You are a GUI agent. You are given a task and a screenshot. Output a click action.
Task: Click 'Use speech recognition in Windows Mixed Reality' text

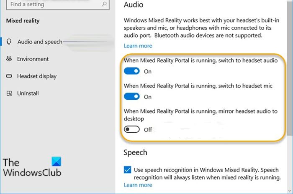pos(197,170)
